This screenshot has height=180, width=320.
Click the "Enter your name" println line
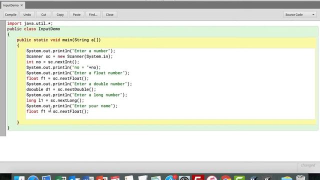tap(72, 106)
